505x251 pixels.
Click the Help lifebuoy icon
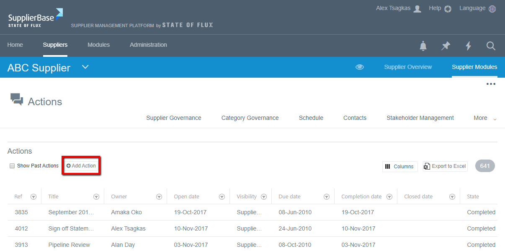(448, 9)
